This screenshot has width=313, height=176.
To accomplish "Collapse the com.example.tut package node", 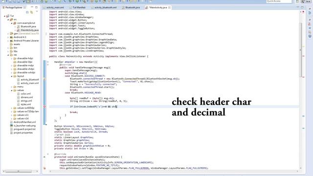I will (x=12, y=23).
